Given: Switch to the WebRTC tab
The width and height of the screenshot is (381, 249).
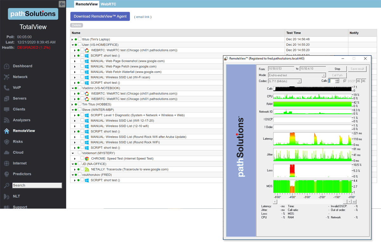Looking at the screenshot, I should [108, 4].
